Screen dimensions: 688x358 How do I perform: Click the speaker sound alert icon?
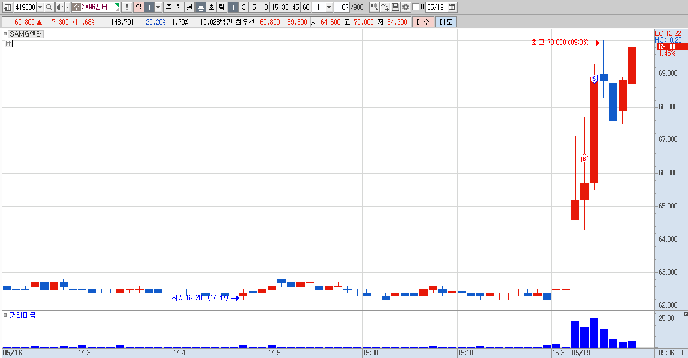pos(60,7)
